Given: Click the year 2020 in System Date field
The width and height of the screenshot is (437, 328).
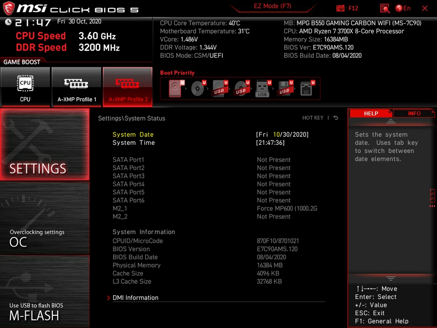Looking at the screenshot, I should point(299,134).
